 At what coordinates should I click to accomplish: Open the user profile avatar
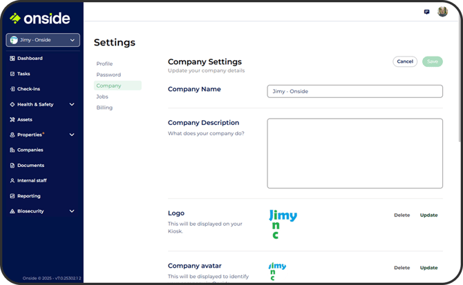pyautogui.click(x=442, y=12)
